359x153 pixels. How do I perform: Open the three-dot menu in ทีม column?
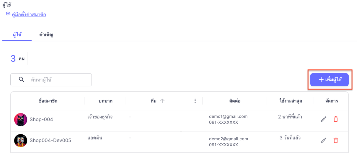click(x=195, y=101)
